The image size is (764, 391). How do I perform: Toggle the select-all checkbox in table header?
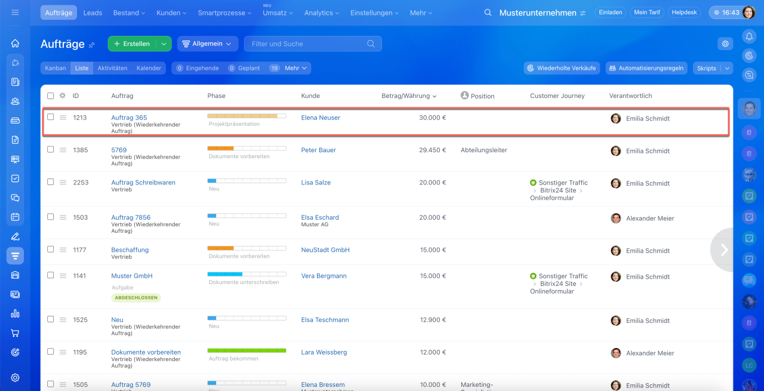(51, 96)
